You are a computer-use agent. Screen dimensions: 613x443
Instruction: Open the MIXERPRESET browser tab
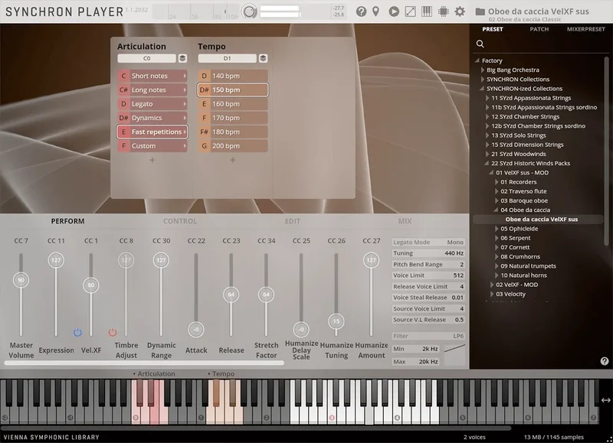(x=585, y=29)
